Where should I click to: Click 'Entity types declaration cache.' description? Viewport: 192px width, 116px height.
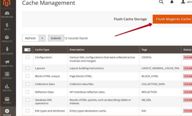(x=88, y=111)
